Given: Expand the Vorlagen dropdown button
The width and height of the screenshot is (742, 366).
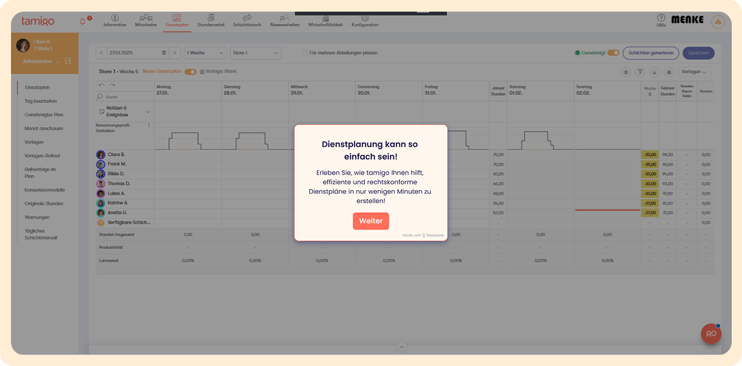Looking at the screenshot, I should (695, 72).
